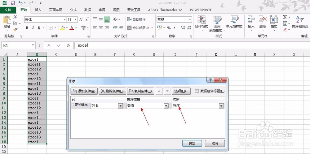The width and height of the screenshot is (310, 154).
Task: Click the Cut scissors icon
Action: pos(15,17)
